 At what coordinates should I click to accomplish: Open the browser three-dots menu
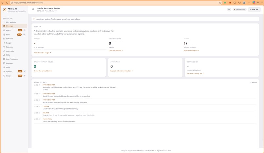click(249, 3)
